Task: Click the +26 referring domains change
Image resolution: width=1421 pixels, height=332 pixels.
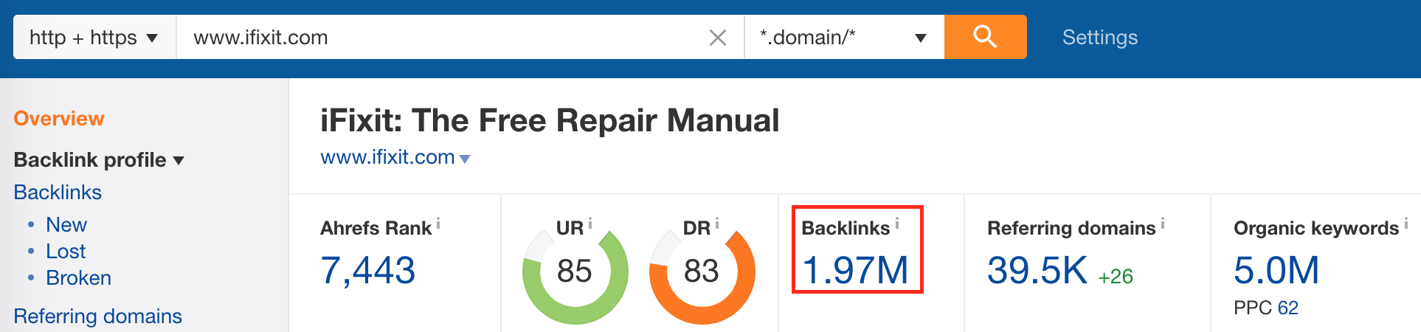Action: 1116,277
